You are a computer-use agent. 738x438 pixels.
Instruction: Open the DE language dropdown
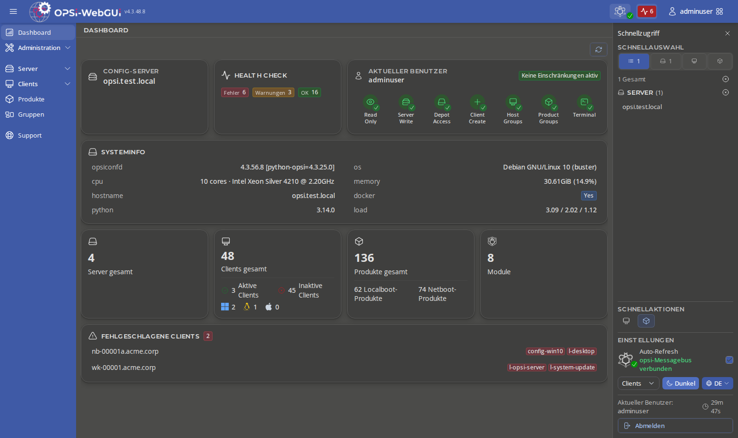point(717,383)
